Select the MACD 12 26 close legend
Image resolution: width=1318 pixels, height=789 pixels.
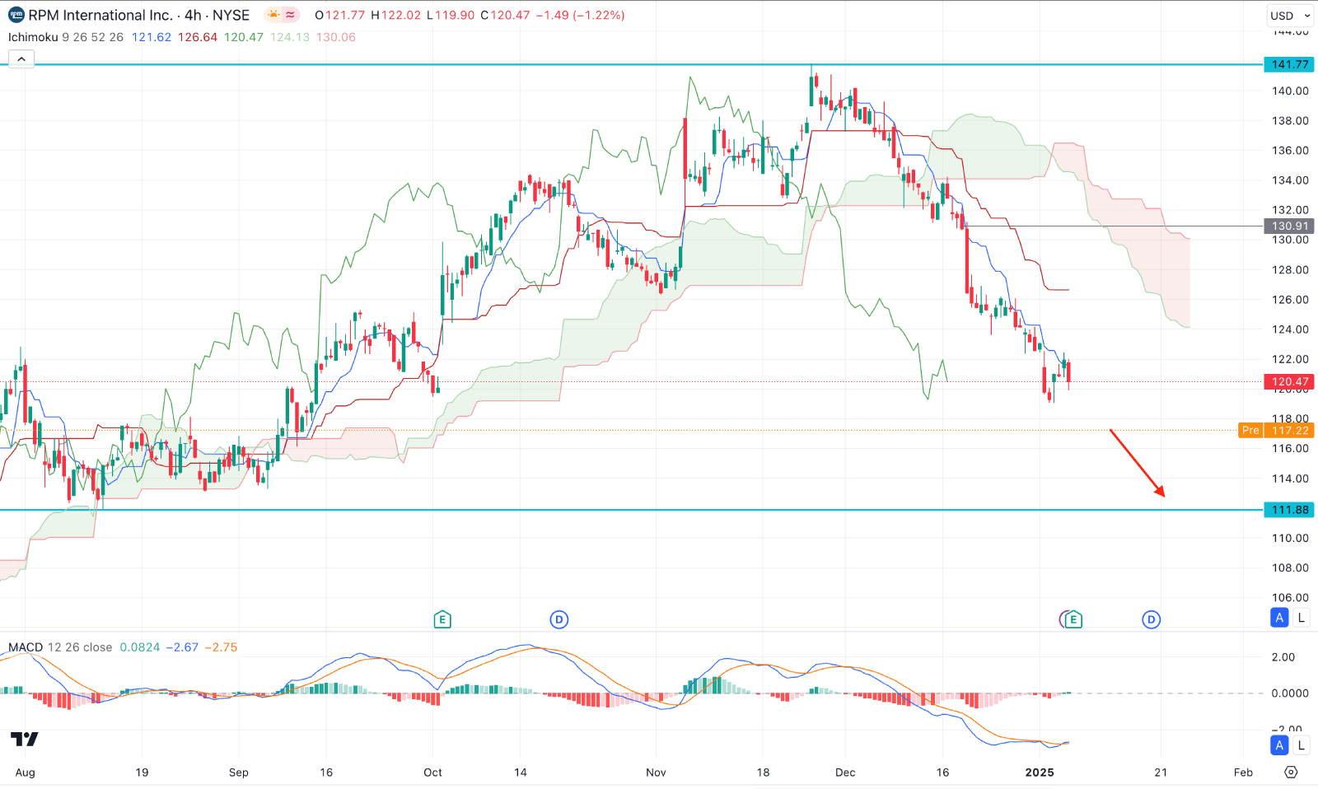click(60, 647)
